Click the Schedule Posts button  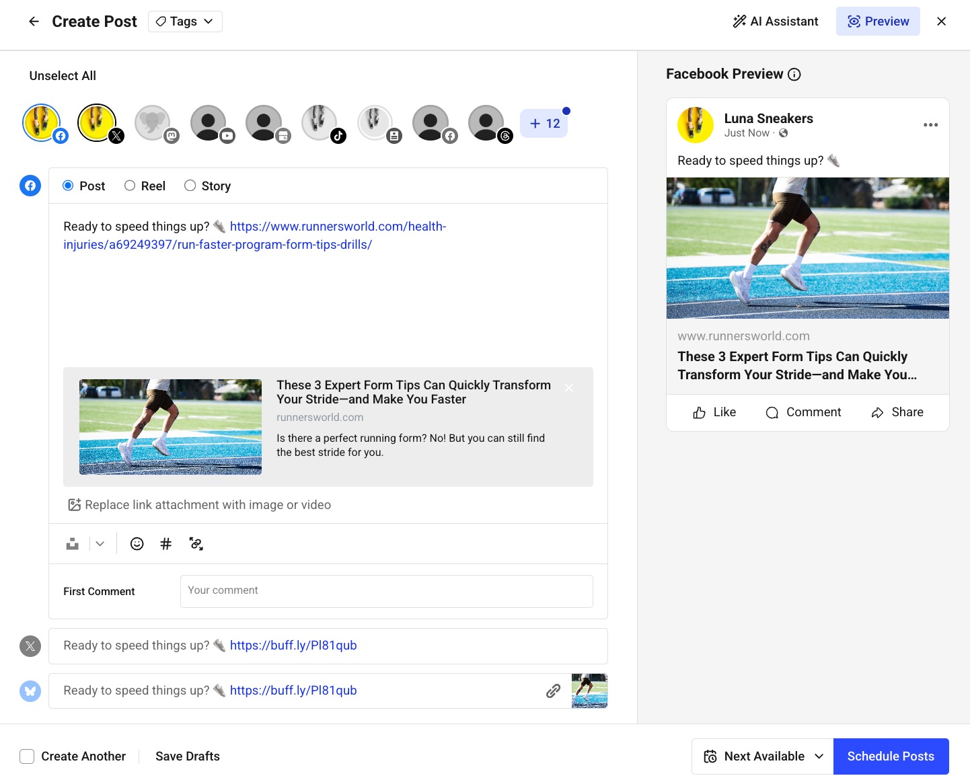pyautogui.click(x=891, y=756)
